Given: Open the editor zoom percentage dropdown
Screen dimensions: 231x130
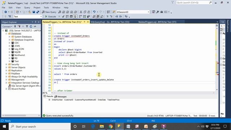Looking at the screenshot, I should coord(52,93).
